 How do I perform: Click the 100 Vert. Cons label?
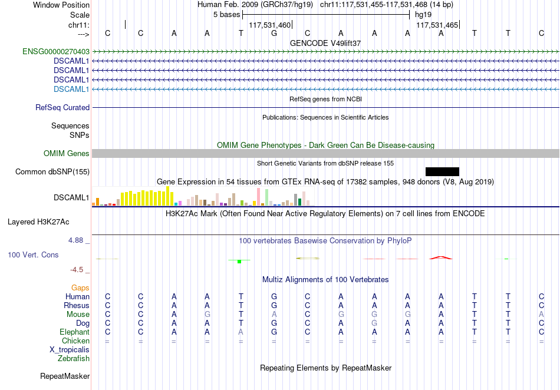[x=33, y=255]
